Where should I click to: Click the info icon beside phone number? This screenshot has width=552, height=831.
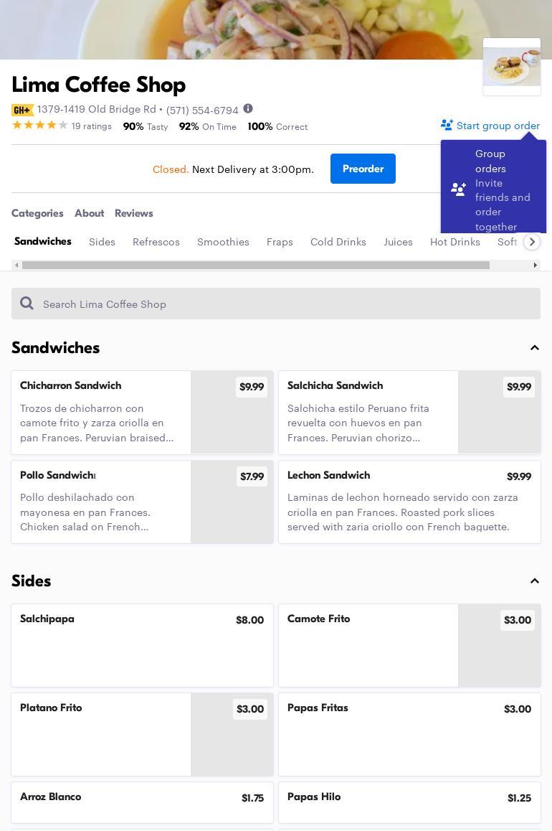[x=248, y=109]
